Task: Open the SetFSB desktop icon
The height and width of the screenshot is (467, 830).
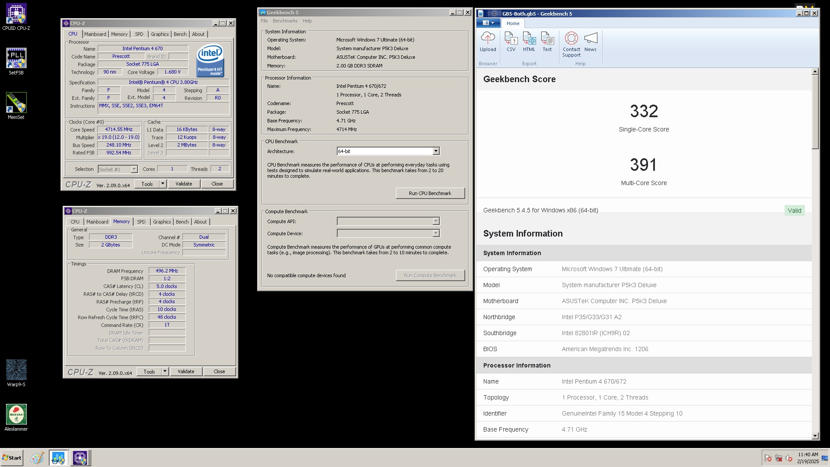Action: 16,61
